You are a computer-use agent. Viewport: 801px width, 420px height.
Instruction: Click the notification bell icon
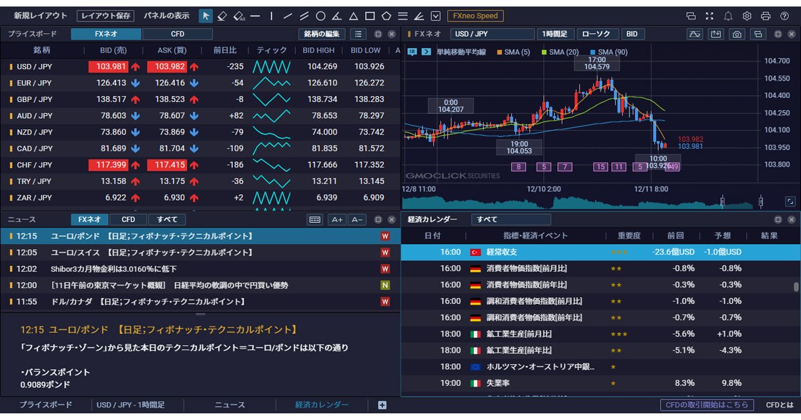tap(729, 17)
